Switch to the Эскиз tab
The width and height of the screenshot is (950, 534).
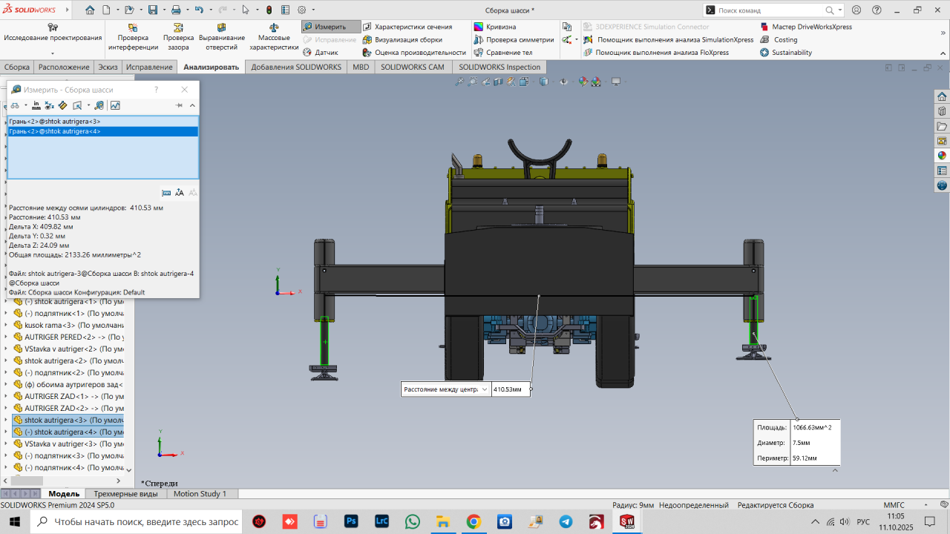[x=108, y=67]
